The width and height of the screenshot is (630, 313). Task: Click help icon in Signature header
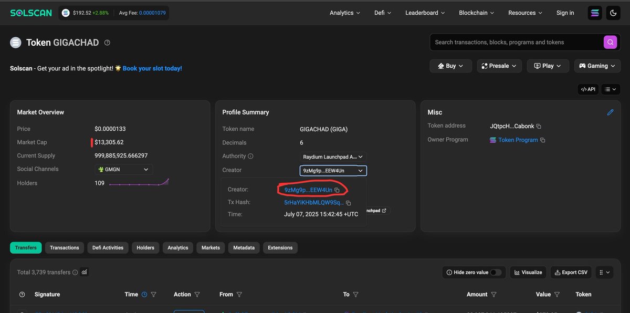[x=22, y=295]
